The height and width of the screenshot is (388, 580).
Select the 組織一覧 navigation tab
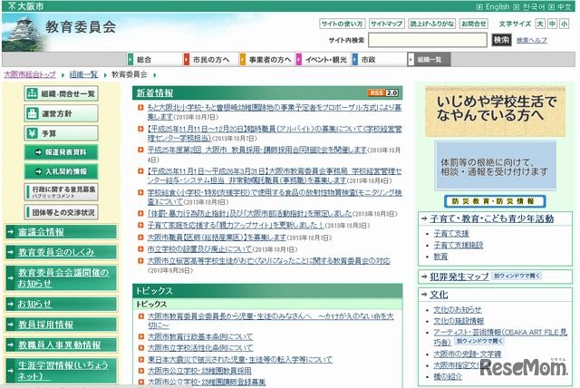tap(429, 59)
